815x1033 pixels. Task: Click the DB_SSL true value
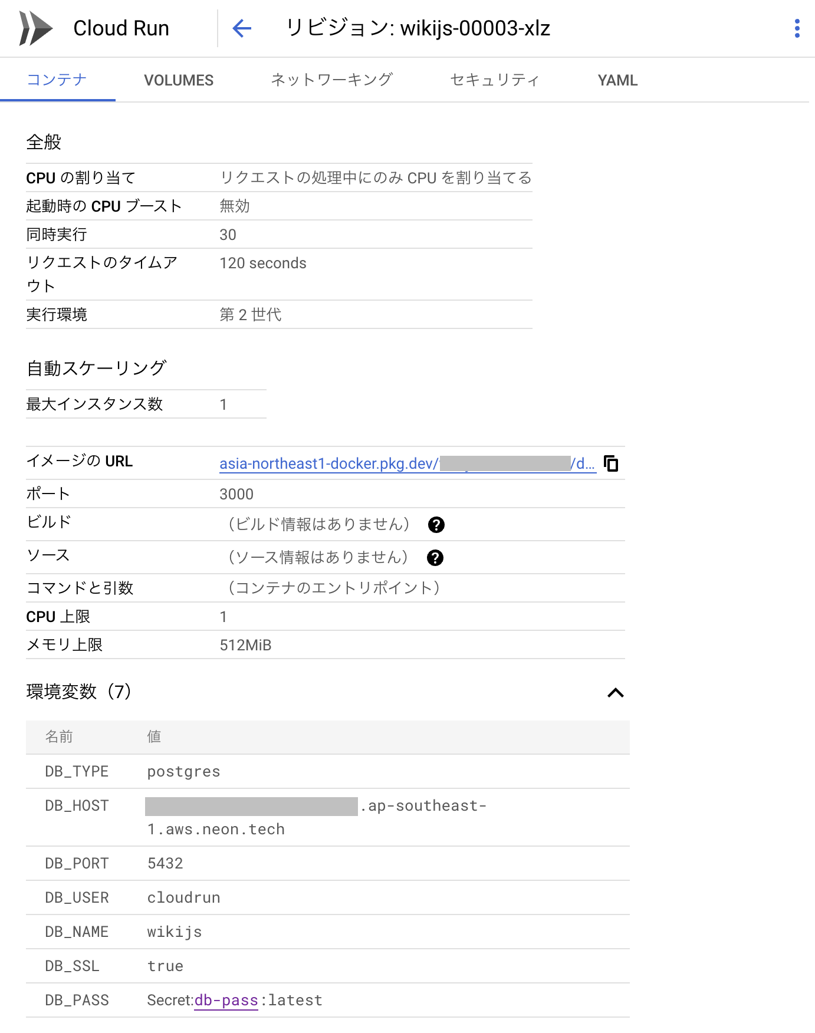[x=165, y=966]
